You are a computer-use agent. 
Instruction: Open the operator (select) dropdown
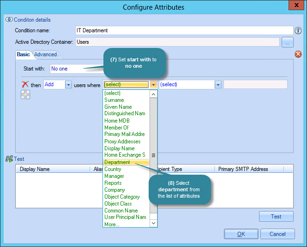click(218, 85)
